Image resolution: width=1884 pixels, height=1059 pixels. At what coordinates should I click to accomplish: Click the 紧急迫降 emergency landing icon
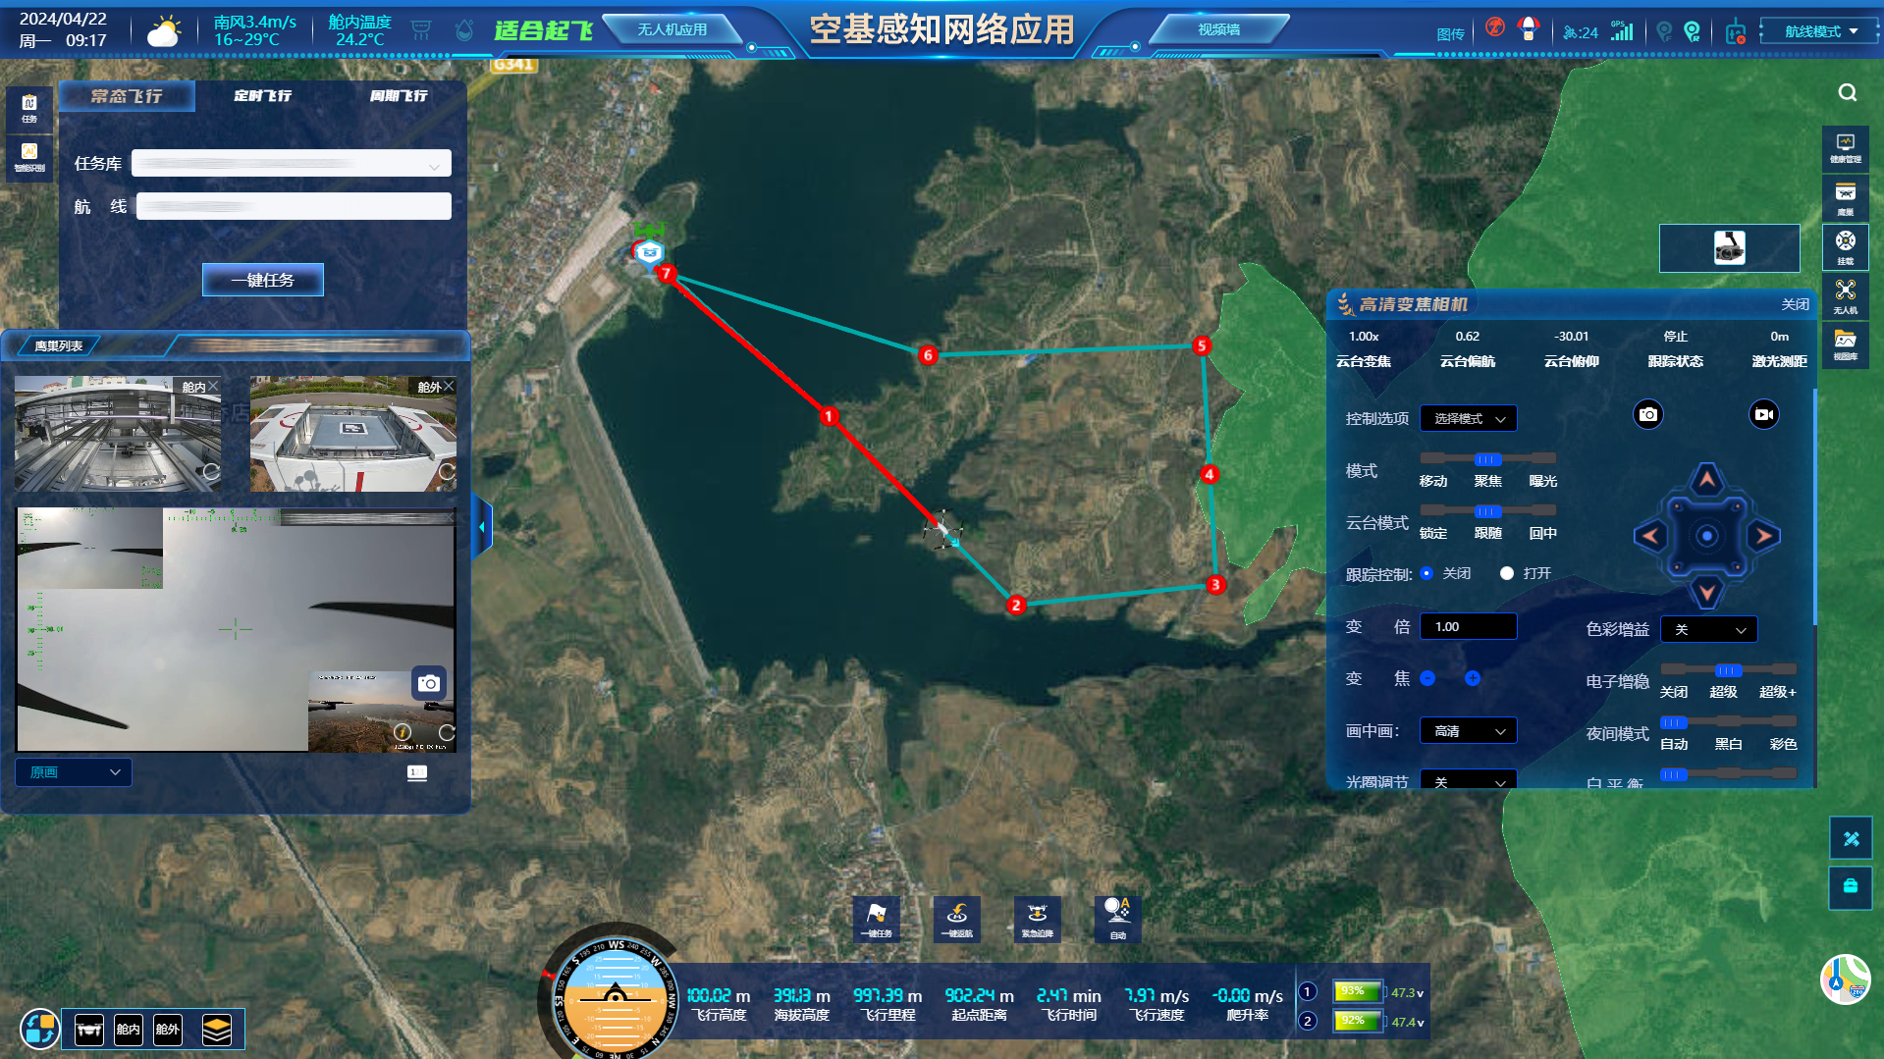click(1037, 919)
